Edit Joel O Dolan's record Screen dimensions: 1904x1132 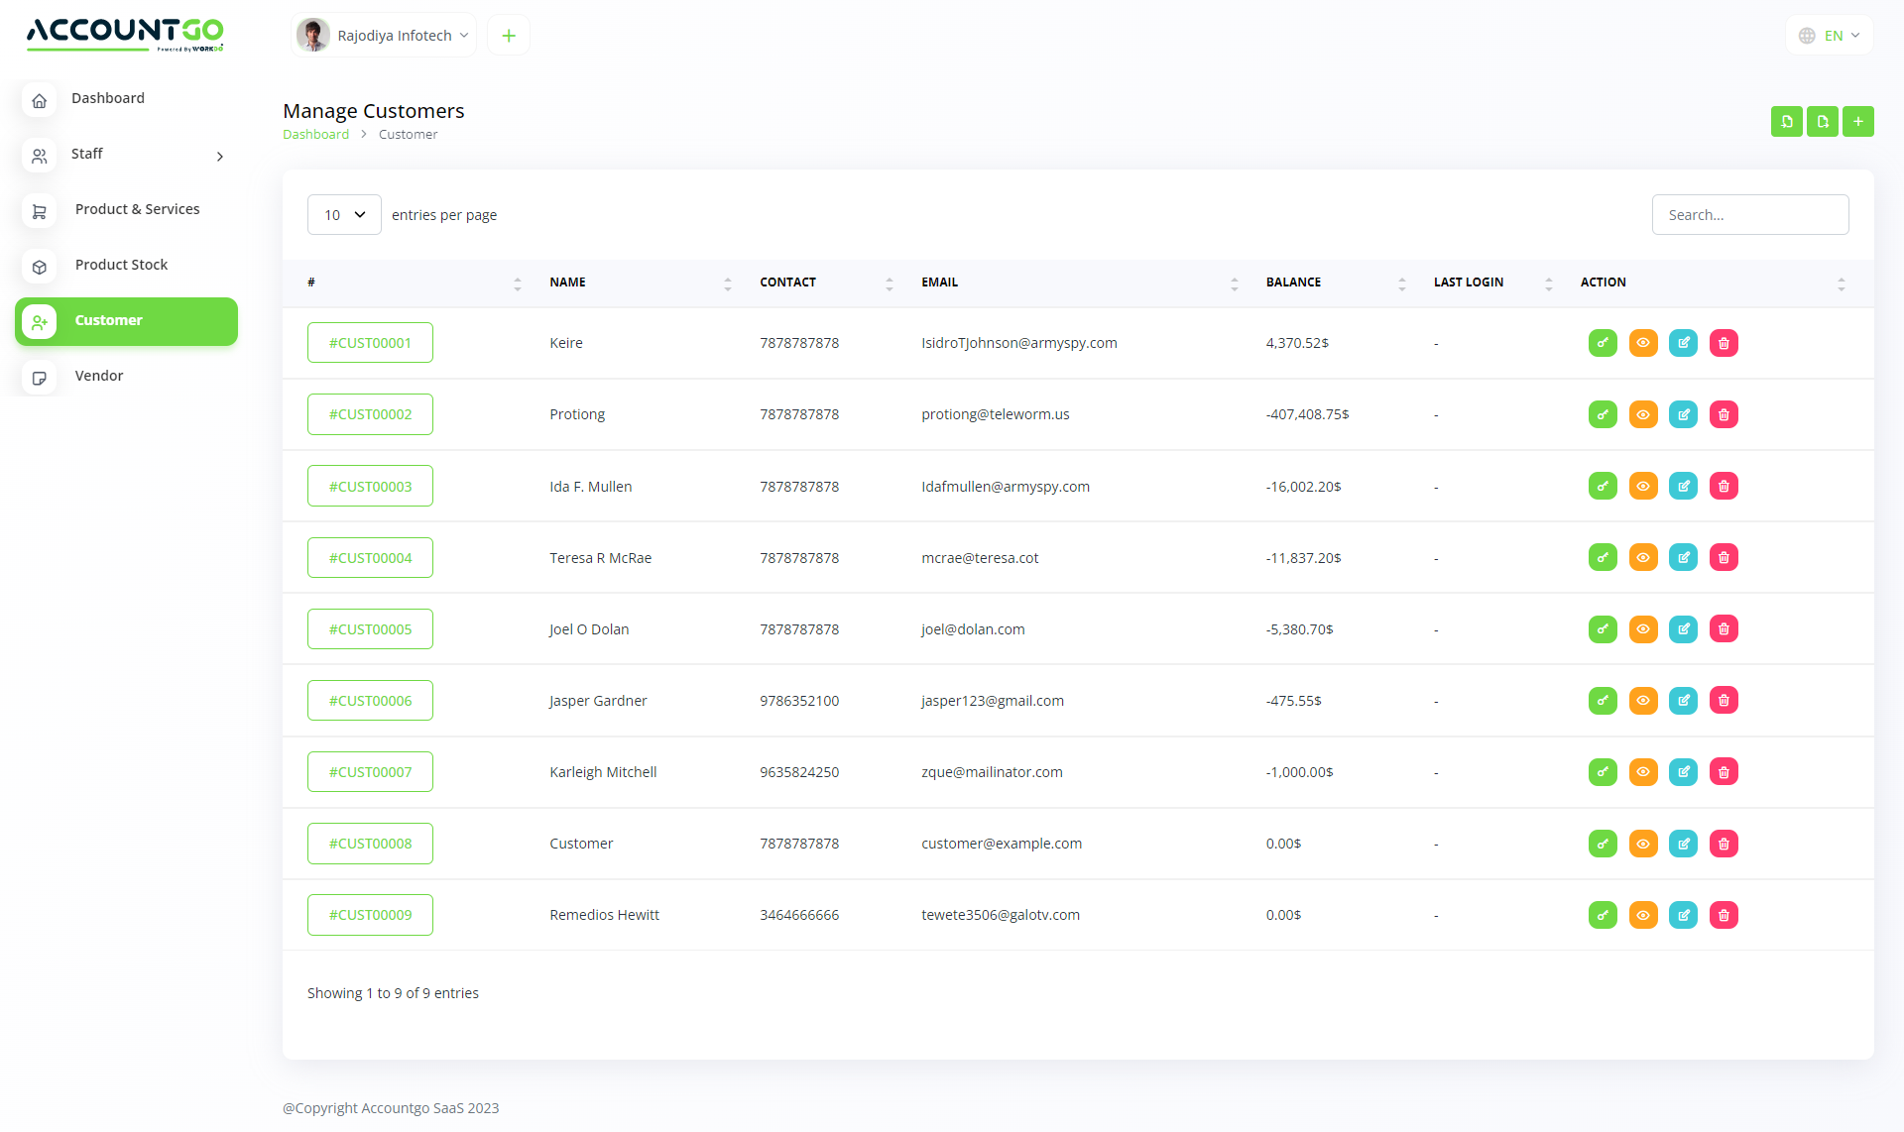click(x=1683, y=628)
